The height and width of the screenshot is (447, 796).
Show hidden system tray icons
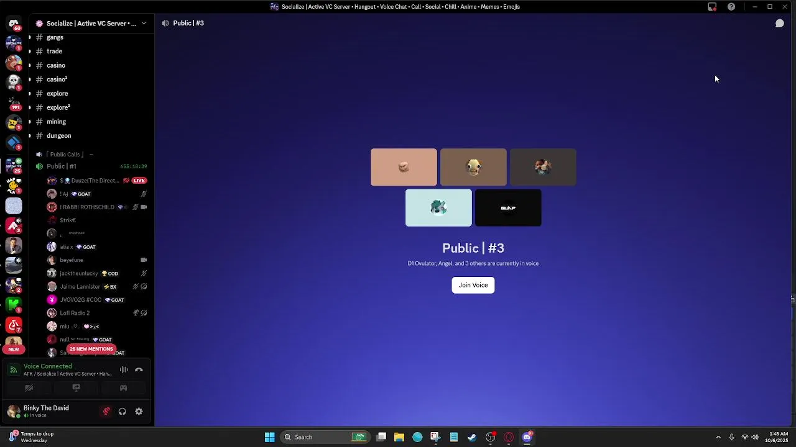click(x=718, y=437)
